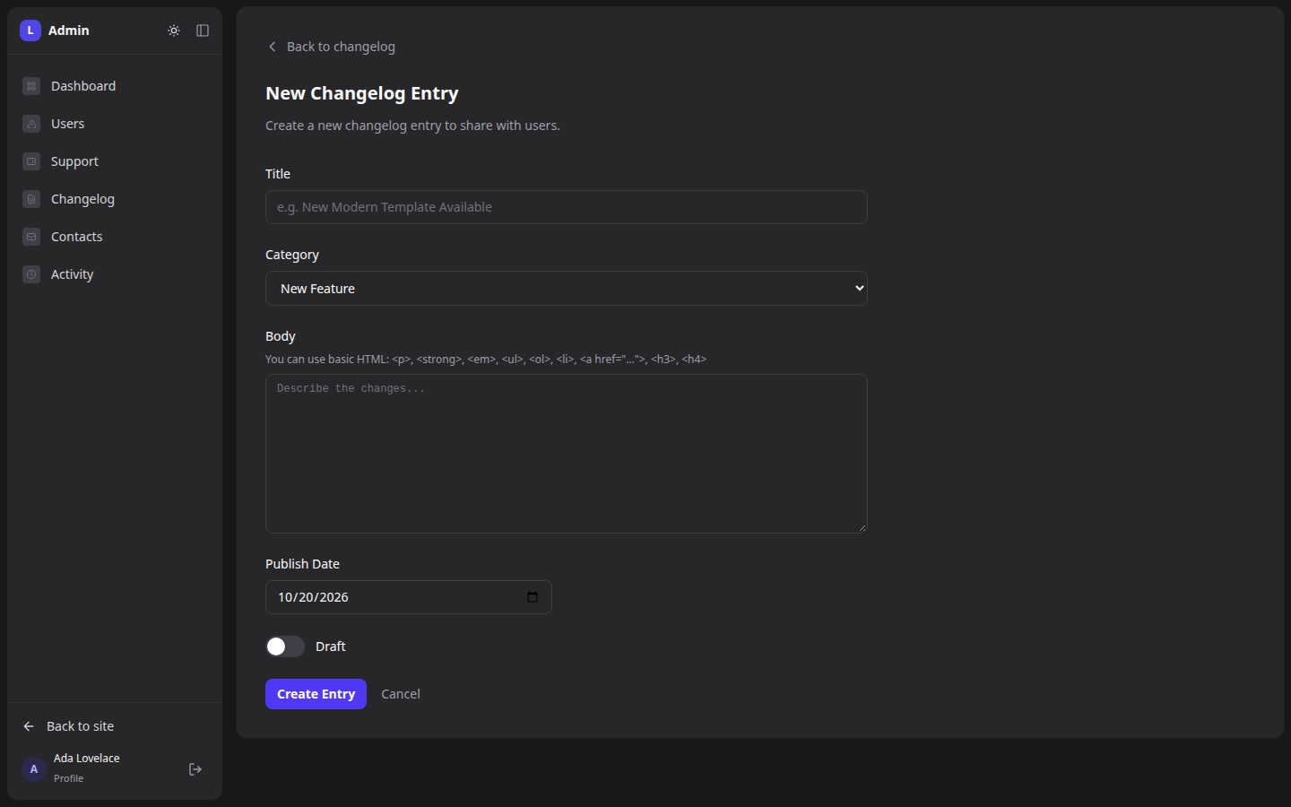This screenshot has width=1291, height=807.
Task: Go to the Users menu item
Action: tap(115, 124)
